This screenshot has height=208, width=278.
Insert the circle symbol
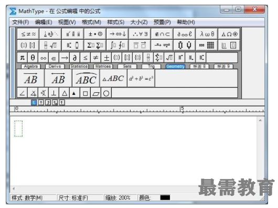point(106,93)
